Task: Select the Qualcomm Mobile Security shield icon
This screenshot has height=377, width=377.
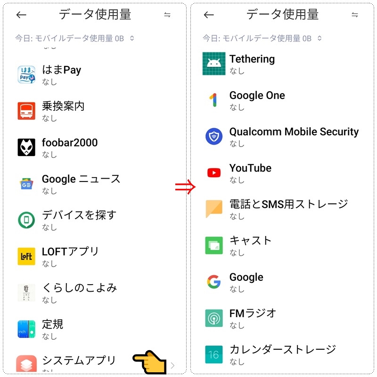Action: (214, 136)
